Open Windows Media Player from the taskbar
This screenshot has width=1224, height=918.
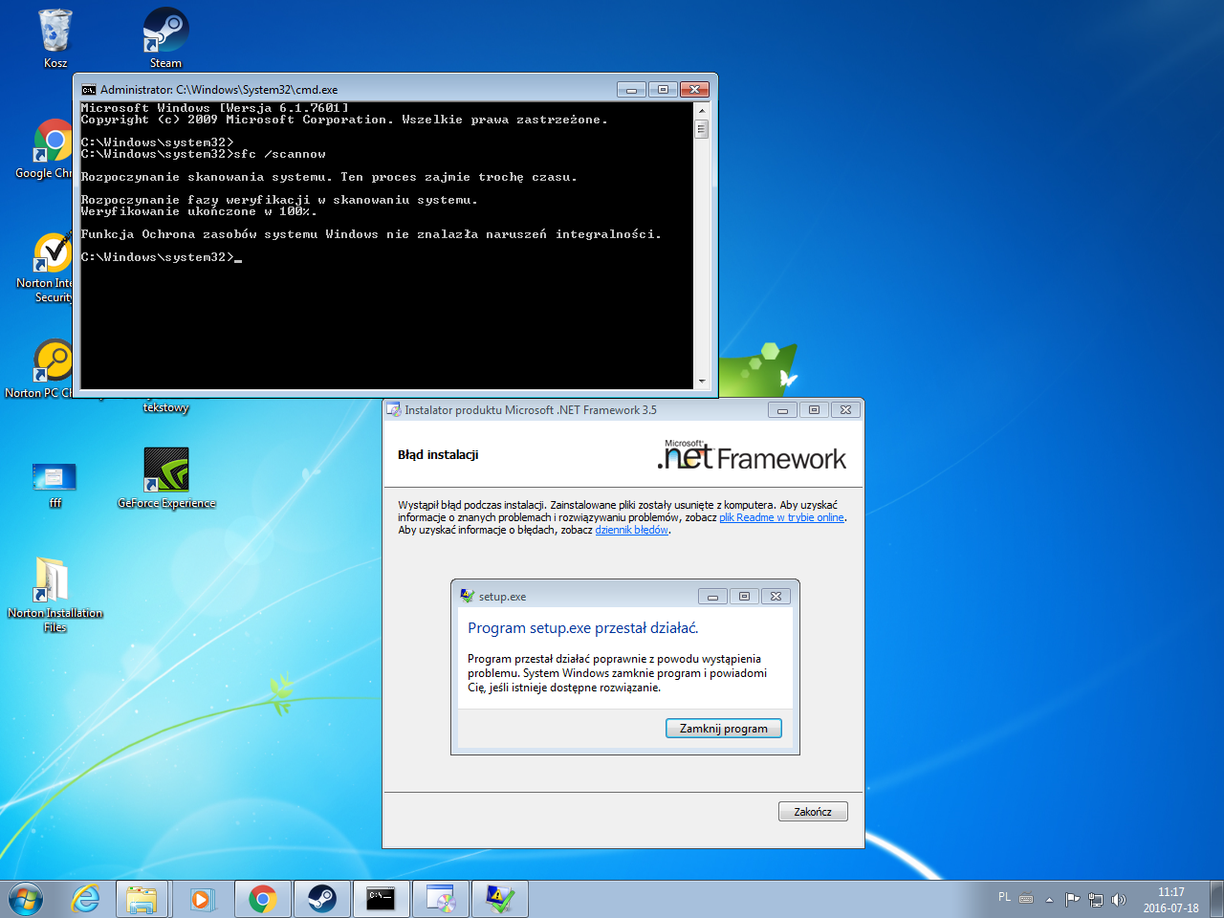pyautogui.click(x=202, y=899)
